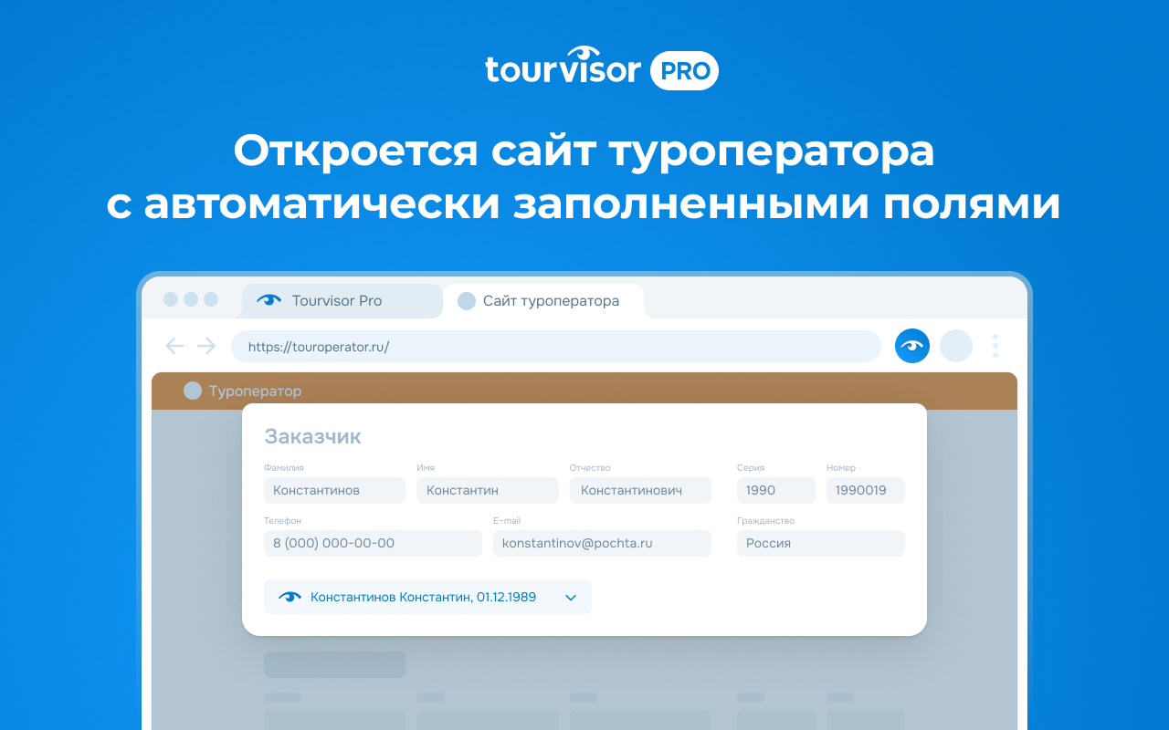The height and width of the screenshot is (730, 1169).
Task: Open the Константинов Константин tourist dropdown
Action: tap(427, 597)
